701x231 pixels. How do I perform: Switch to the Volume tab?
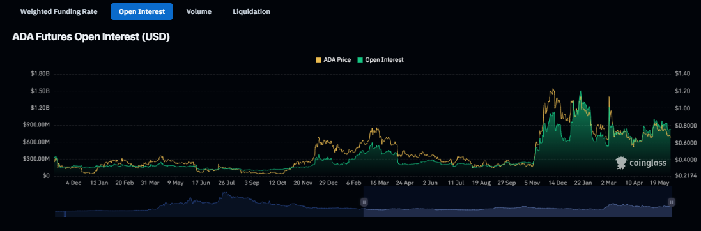click(x=199, y=11)
